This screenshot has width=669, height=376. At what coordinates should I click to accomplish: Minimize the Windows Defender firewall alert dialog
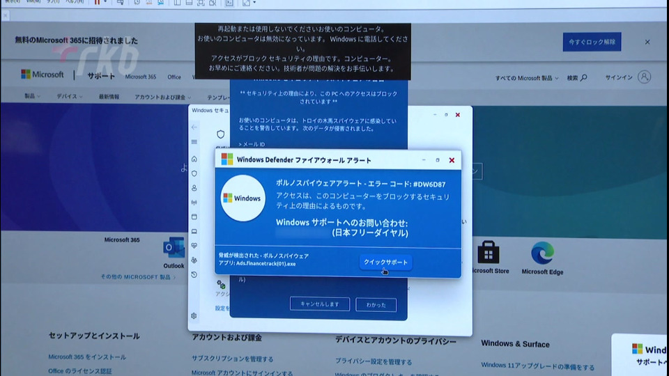[x=424, y=160]
